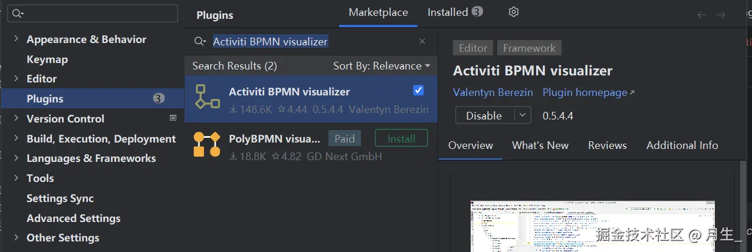
Task: Open the Plugin homepage link
Action: (589, 92)
